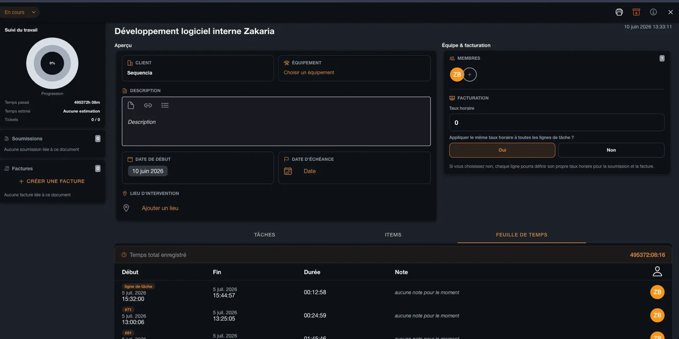Click end time 15:44:57 cell
The width and height of the screenshot is (679, 339).
(224, 295)
